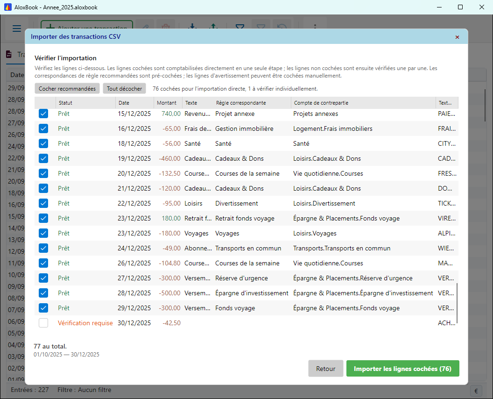Click the PAIE... truncated text cell
The image size is (493, 399).
click(x=446, y=114)
